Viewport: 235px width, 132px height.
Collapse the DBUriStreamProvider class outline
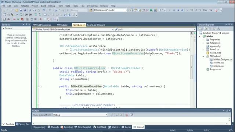38,68
